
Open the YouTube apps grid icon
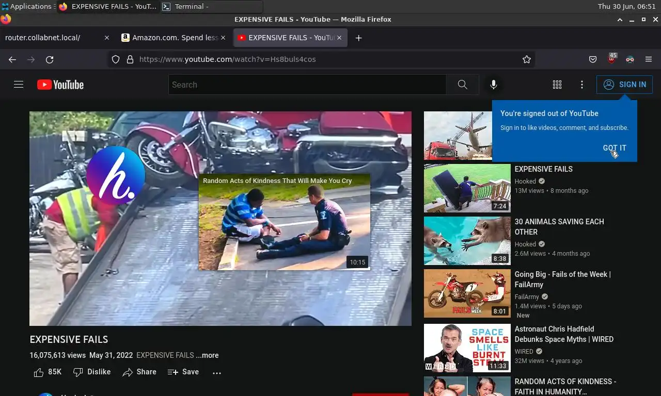pos(557,85)
